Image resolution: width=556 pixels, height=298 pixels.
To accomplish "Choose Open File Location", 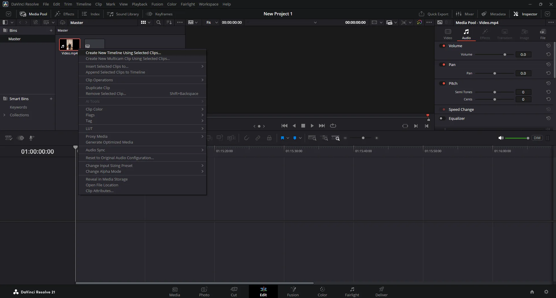I will pos(142,185).
